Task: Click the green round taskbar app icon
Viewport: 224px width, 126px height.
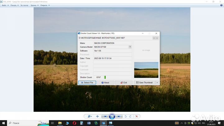Action: (x=96, y=123)
